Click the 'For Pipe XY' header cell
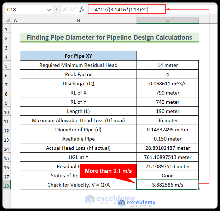Screen dimensions: 220x211 click(78, 56)
